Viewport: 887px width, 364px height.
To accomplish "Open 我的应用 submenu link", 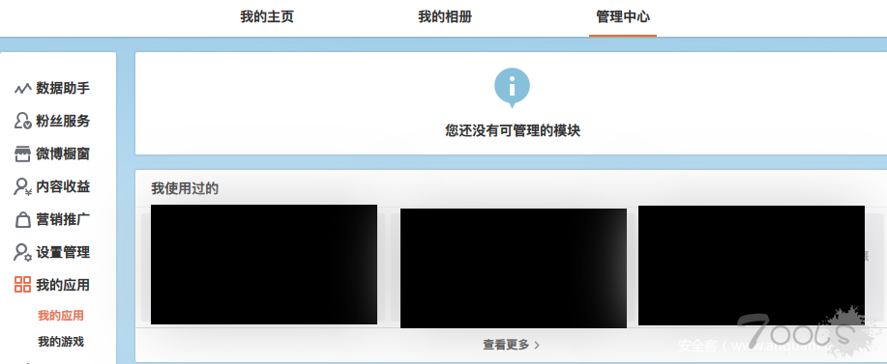I will pos(61,316).
